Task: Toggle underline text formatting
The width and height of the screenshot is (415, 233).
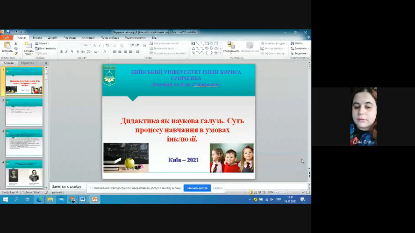Action: pyautogui.click(x=72, y=52)
